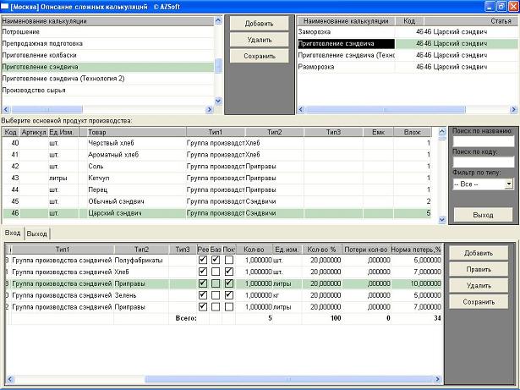The width and height of the screenshot is (520, 390).
Task: Select Препродажная подготовка calculation
Action: coord(107,43)
